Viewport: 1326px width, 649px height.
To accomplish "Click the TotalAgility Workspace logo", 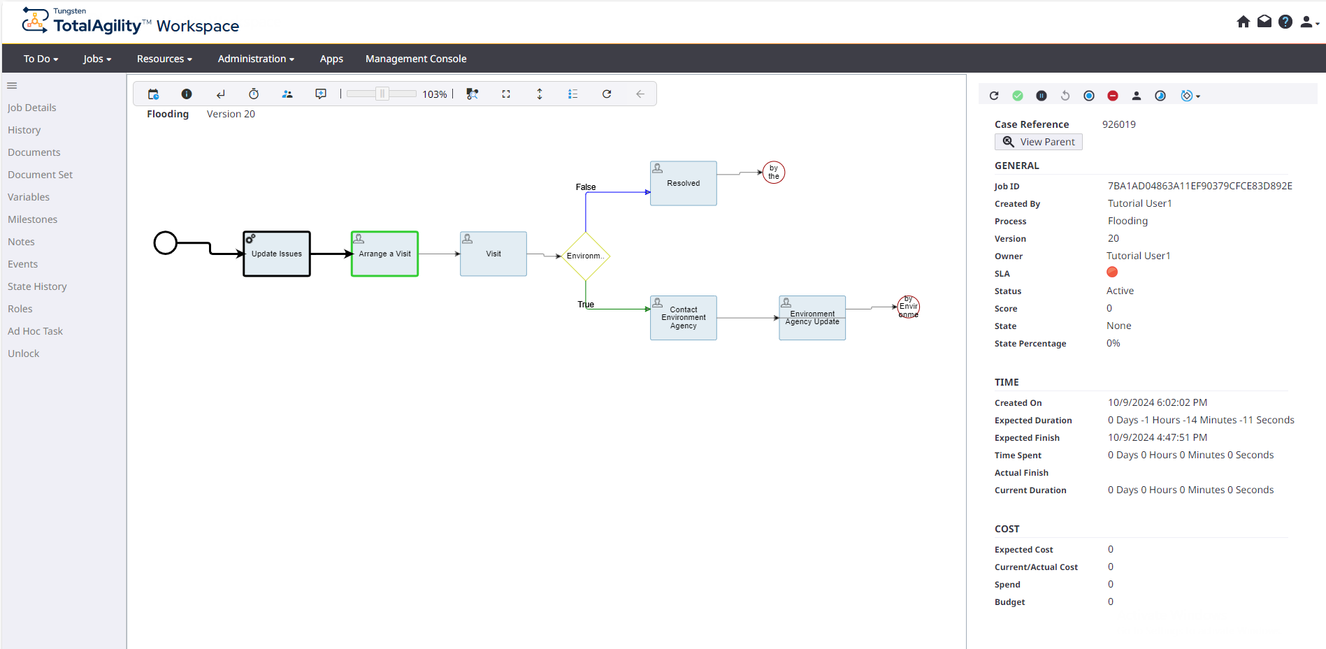I will 131,22.
